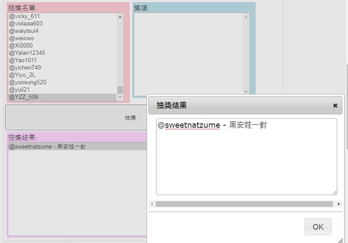Viewport: 348px width, 243px height.
Task: Click the 抽獎結果 dialog title bar
Action: pos(245,105)
